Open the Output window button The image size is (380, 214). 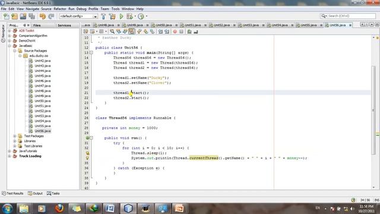point(35,193)
